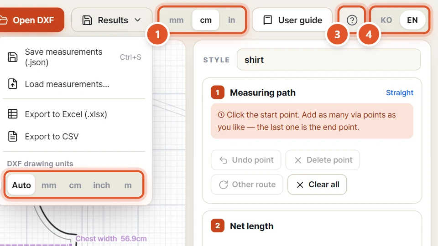The width and height of the screenshot is (438, 246).
Task: Click the Open DXF folder icon
Action: pos(4,20)
